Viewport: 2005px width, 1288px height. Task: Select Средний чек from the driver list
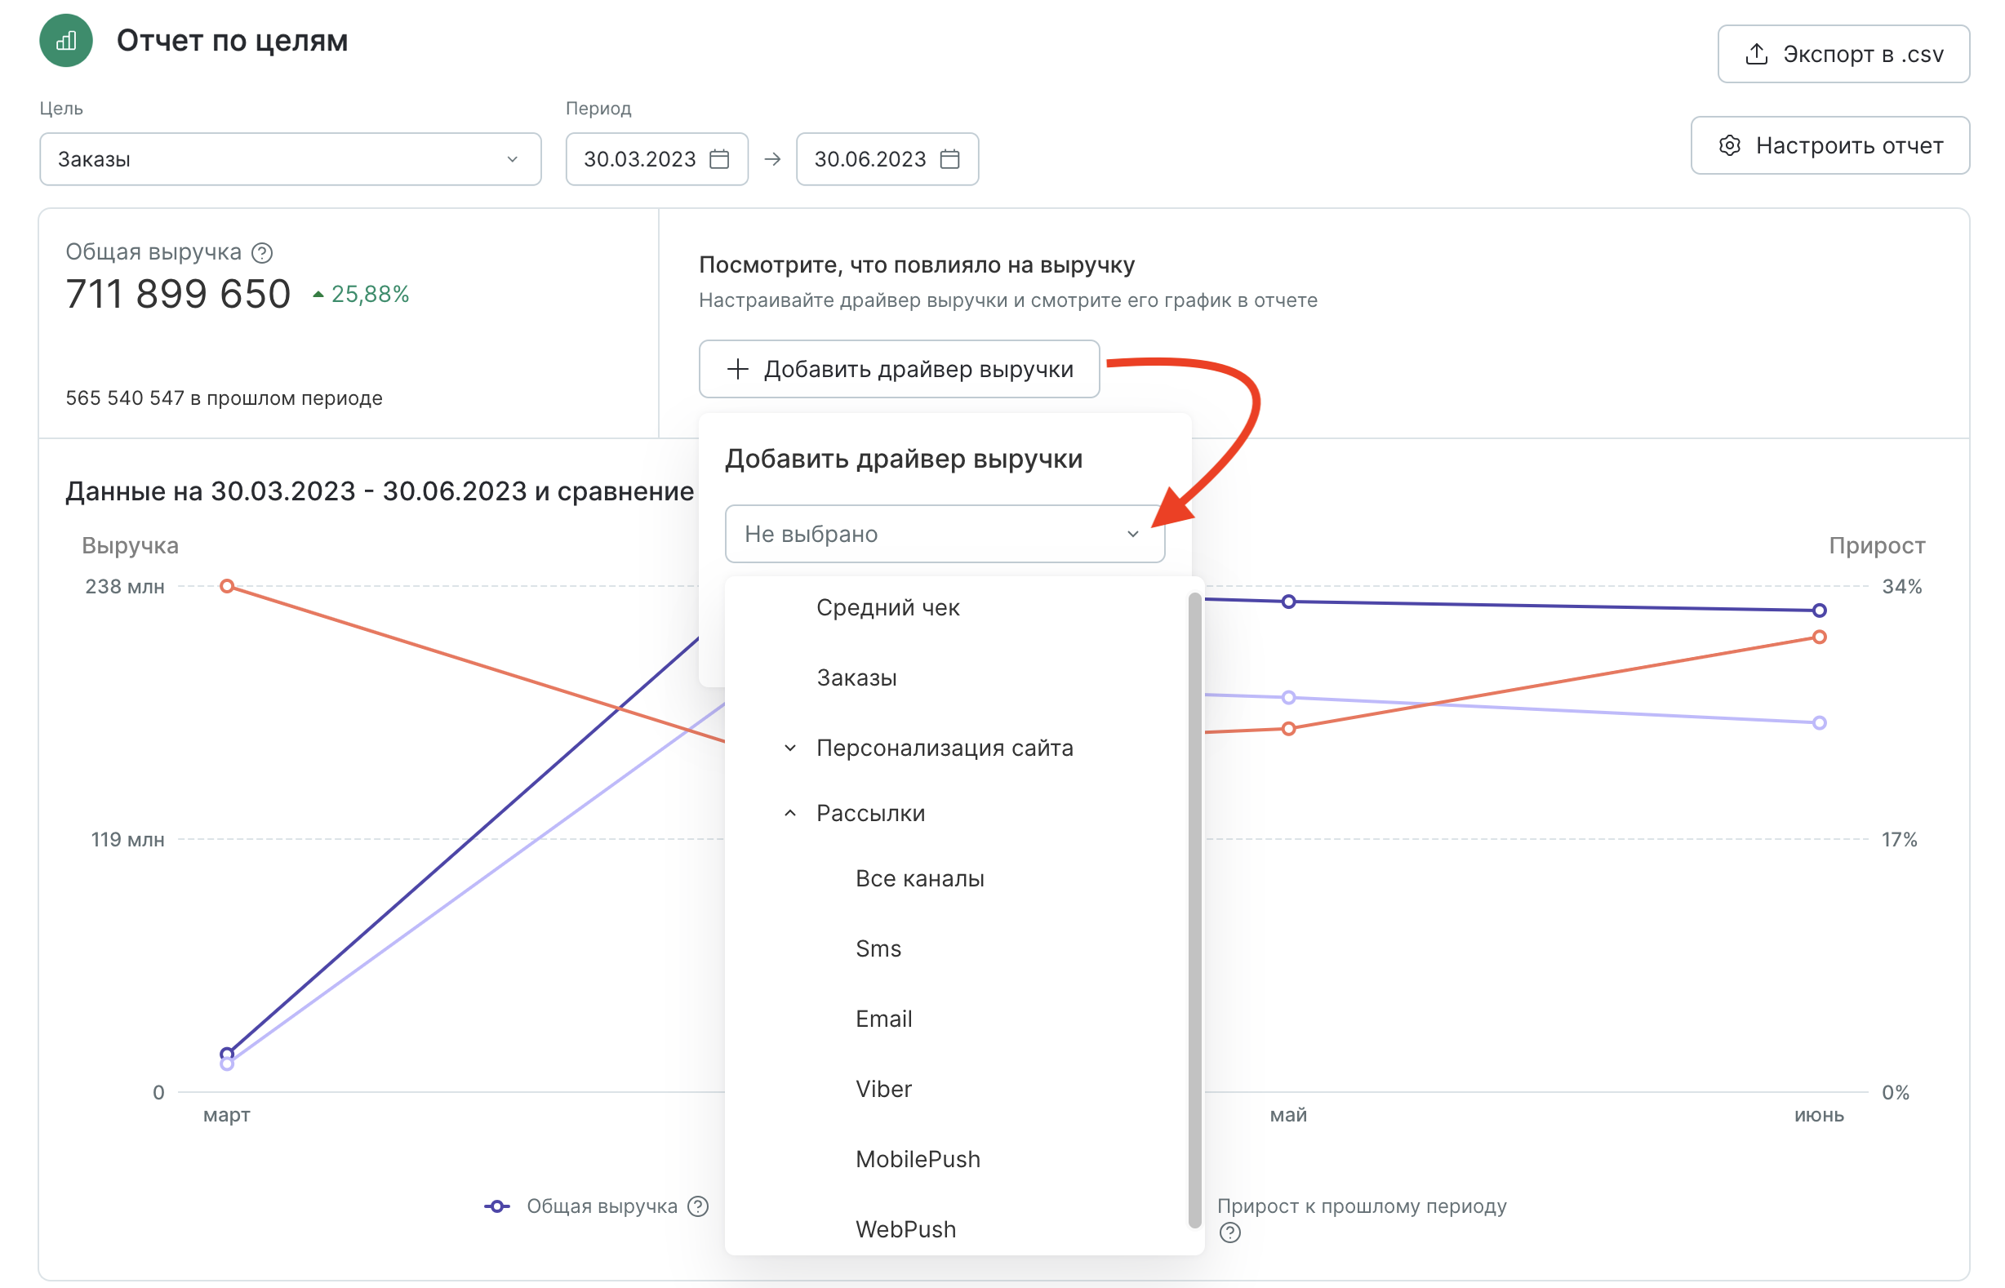[x=887, y=608]
